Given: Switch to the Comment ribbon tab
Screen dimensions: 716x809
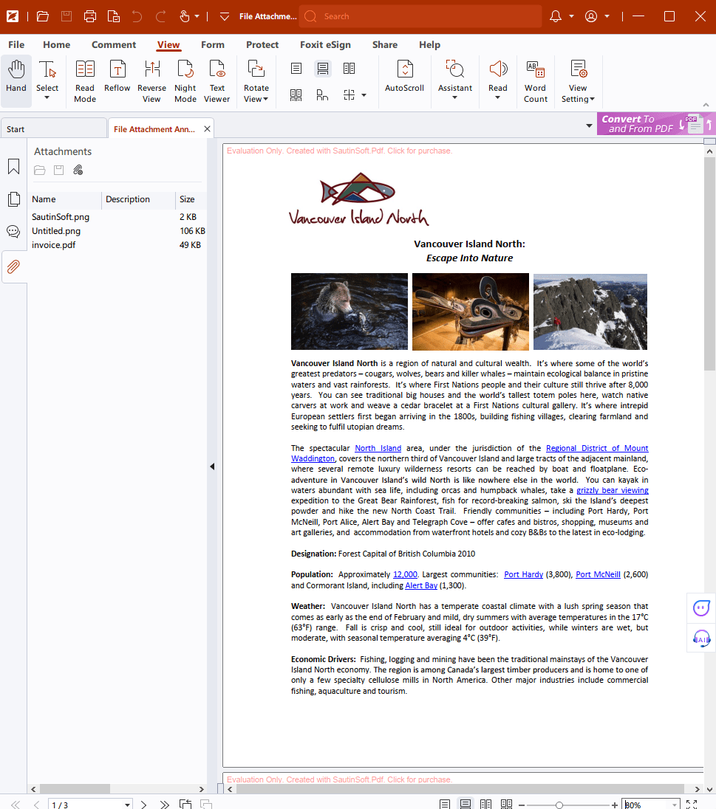Looking at the screenshot, I should [114, 44].
